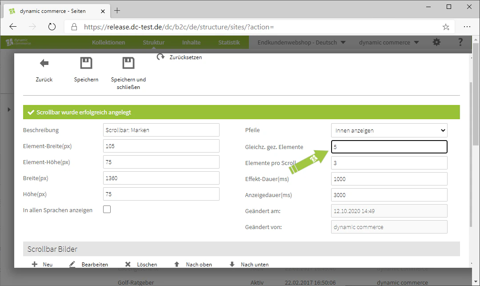Click the Geändert von field
Image resolution: width=480 pixels, height=286 pixels.
(389, 227)
